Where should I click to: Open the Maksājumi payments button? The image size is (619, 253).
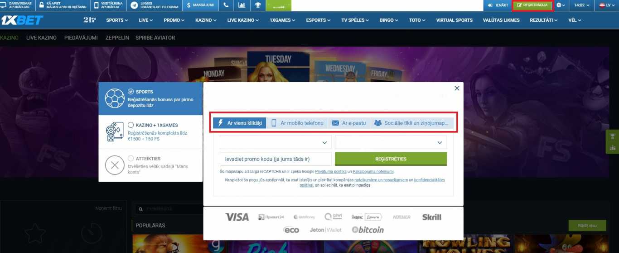(201, 5)
